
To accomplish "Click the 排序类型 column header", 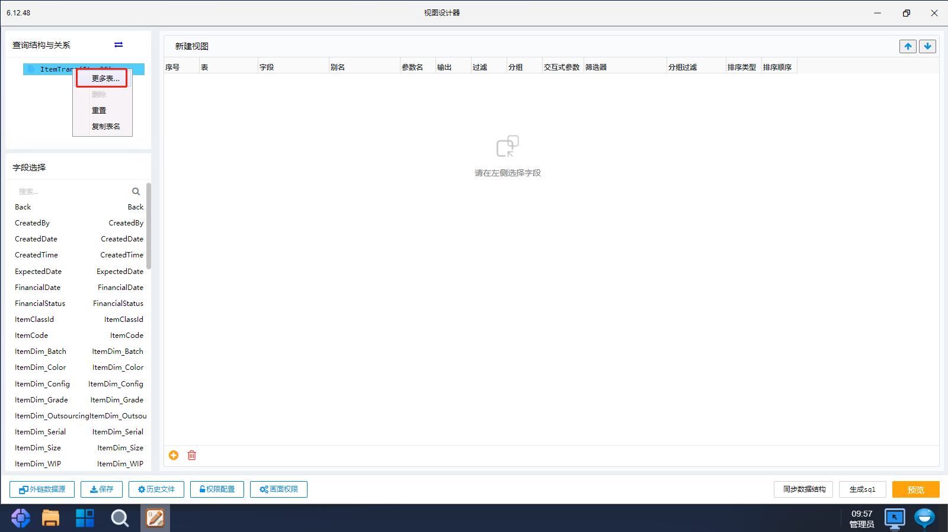I will [x=744, y=67].
